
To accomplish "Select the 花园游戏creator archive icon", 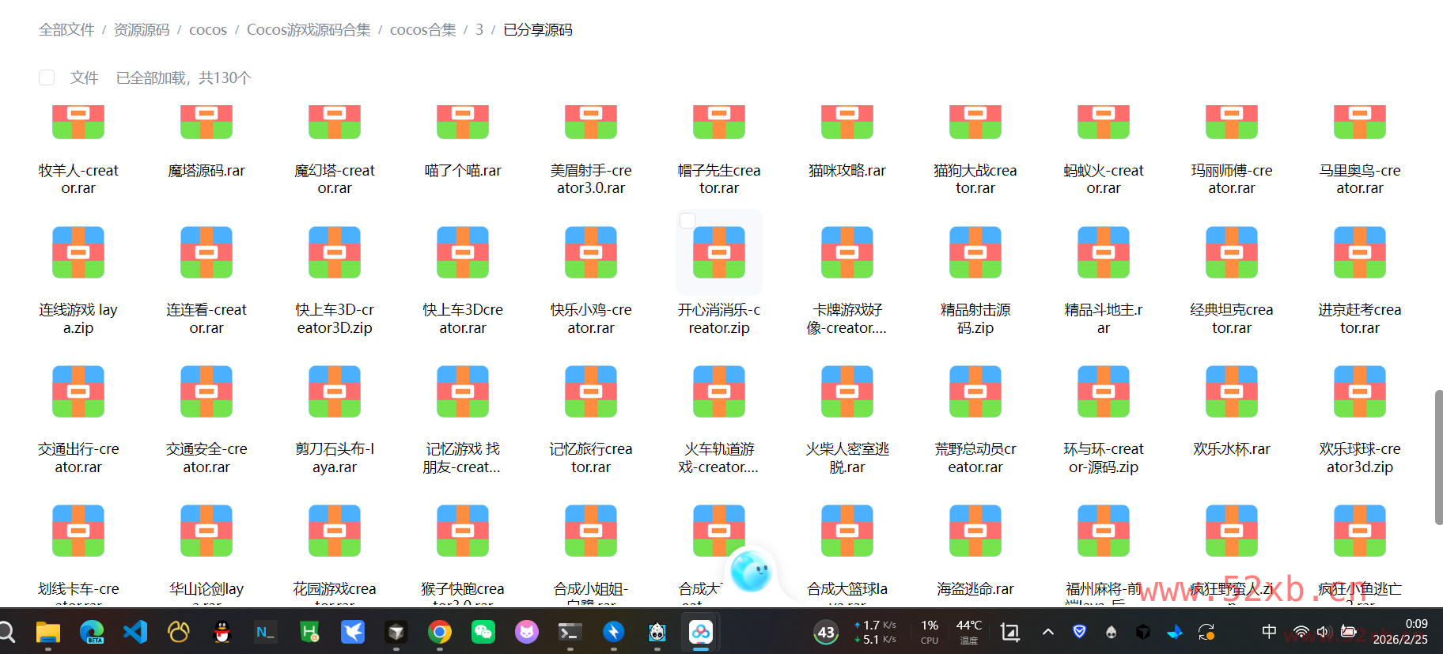I will 335,531.
